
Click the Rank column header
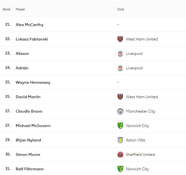pyautogui.click(x=7, y=9)
